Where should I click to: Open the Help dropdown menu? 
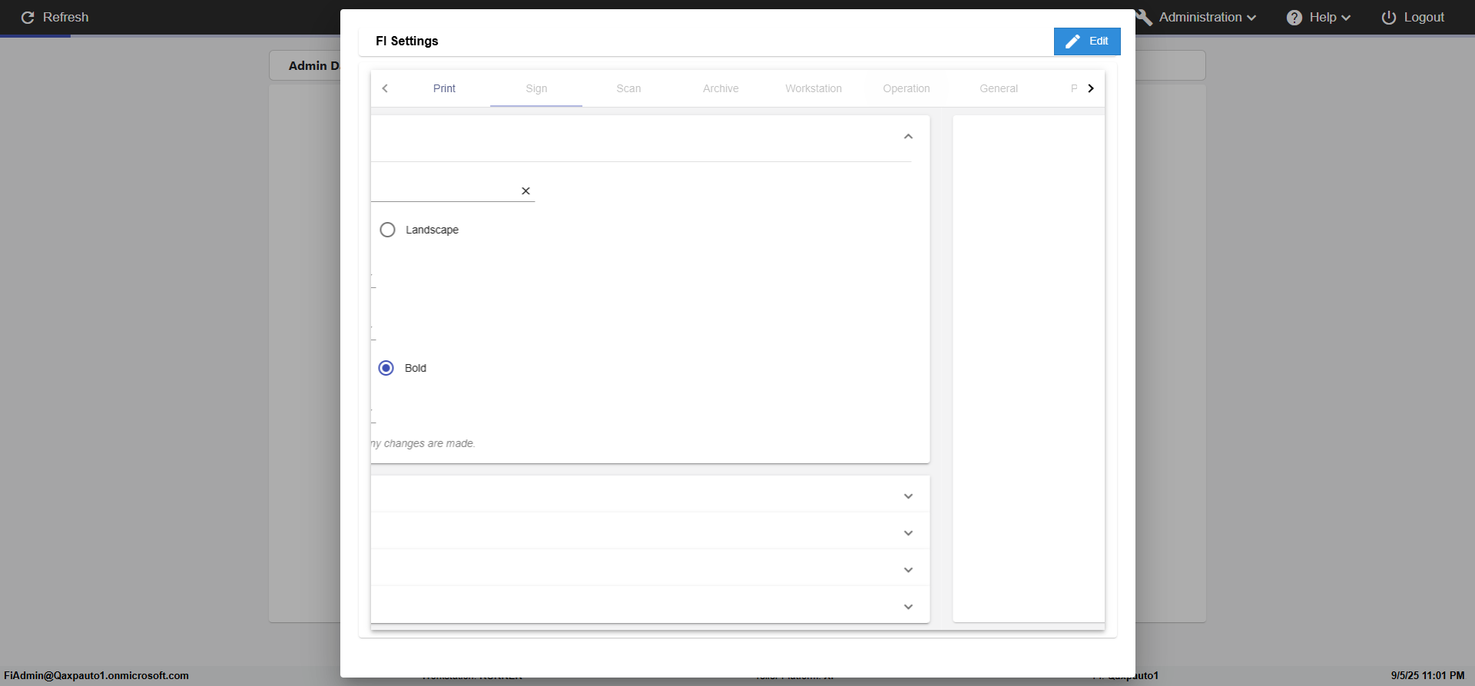1329,18
